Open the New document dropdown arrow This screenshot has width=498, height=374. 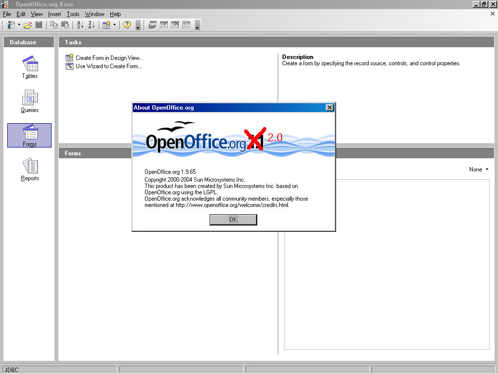(x=19, y=25)
